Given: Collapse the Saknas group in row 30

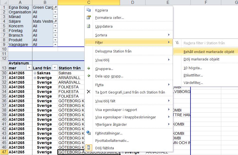Looking at the screenshot, I should coord(35,73).
